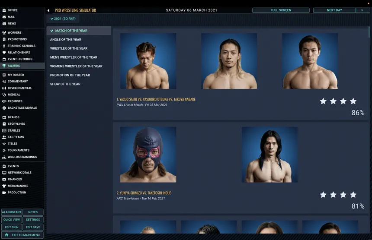The width and height of the screenshot is (372, 240).
Task: Select the Workers people icon
Action: [4, 33]
